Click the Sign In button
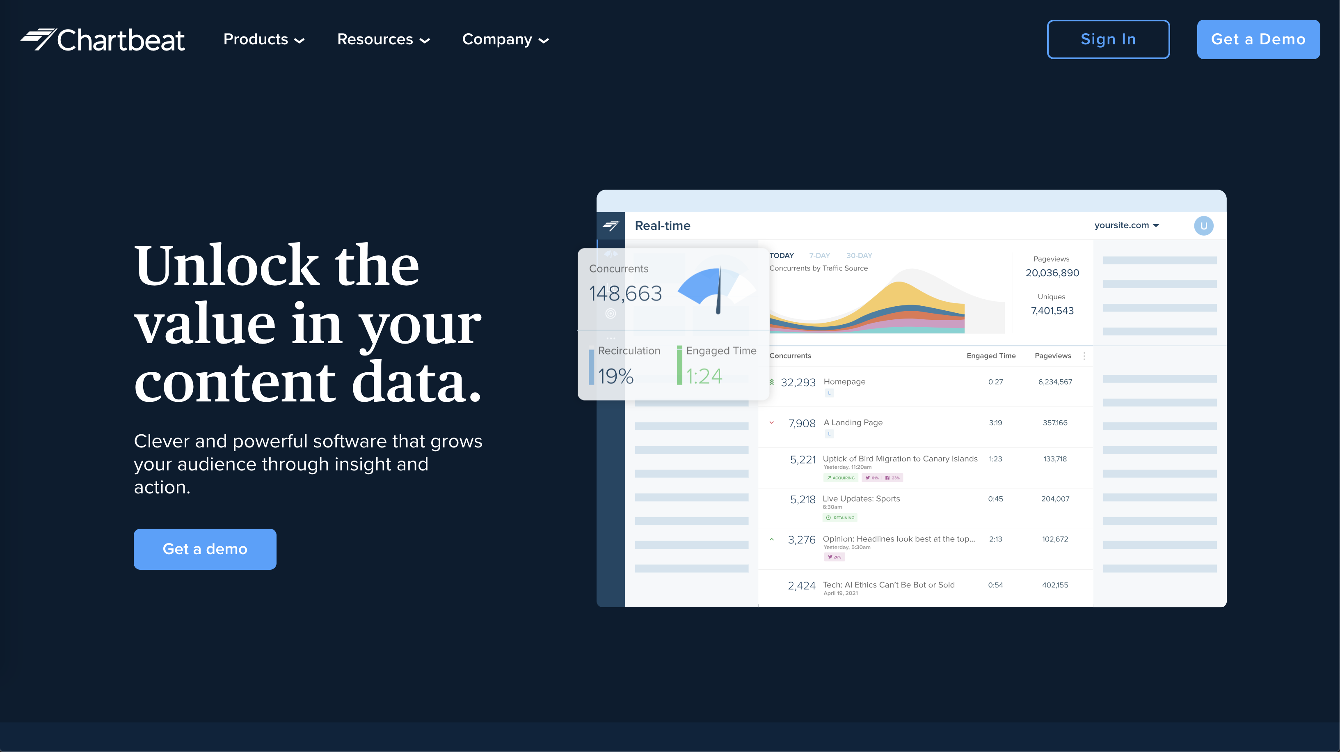The image size is (1340, 752). click(1108, 39)
